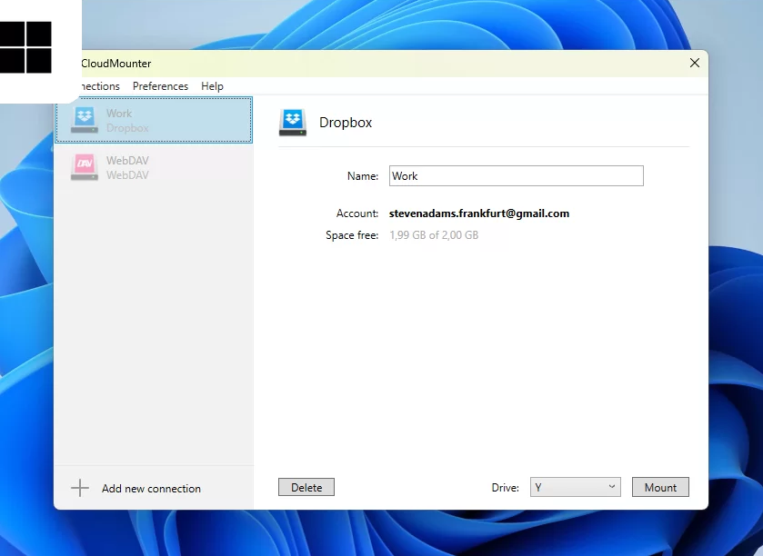Click the CloudMounter window title
763x556 pixels.
pyautogui.click(x=115, y=64)
